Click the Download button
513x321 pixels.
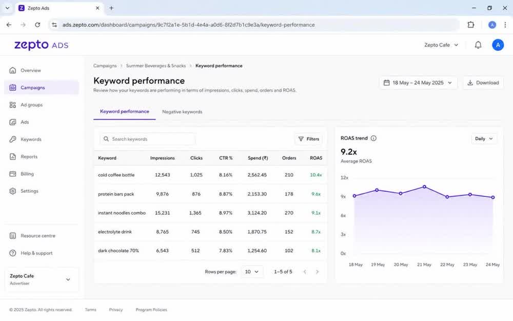[x=483, y=83]
